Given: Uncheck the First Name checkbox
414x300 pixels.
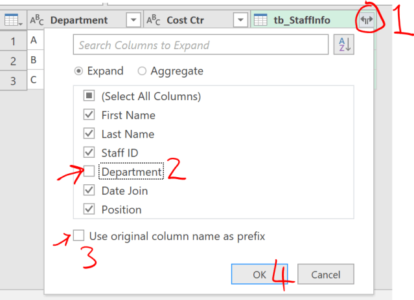Looking at the screenshot, I should 89,114.
